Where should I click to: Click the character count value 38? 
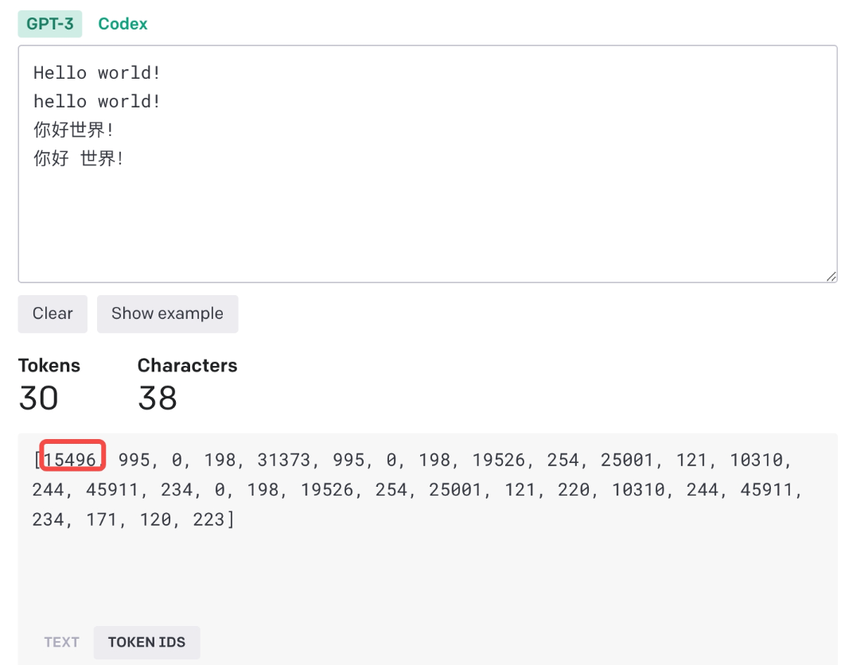pyautogui.click(x=158, y=398)
